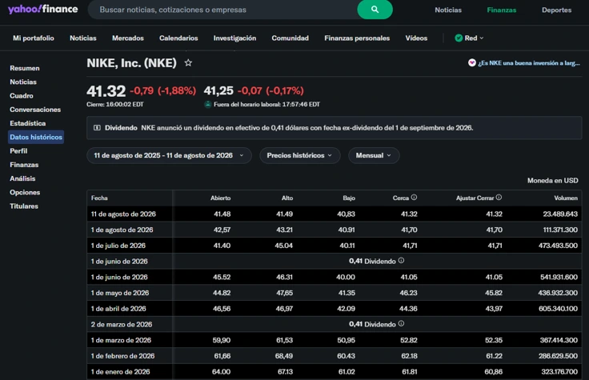Go to Finanzas in the sidebar

tap(24, 165)
